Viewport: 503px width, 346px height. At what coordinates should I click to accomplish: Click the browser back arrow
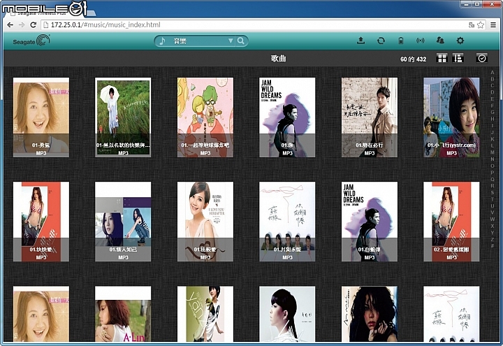pos(10,24)
